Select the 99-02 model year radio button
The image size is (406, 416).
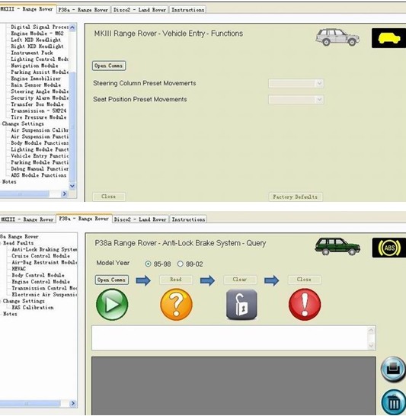[181, 264]
